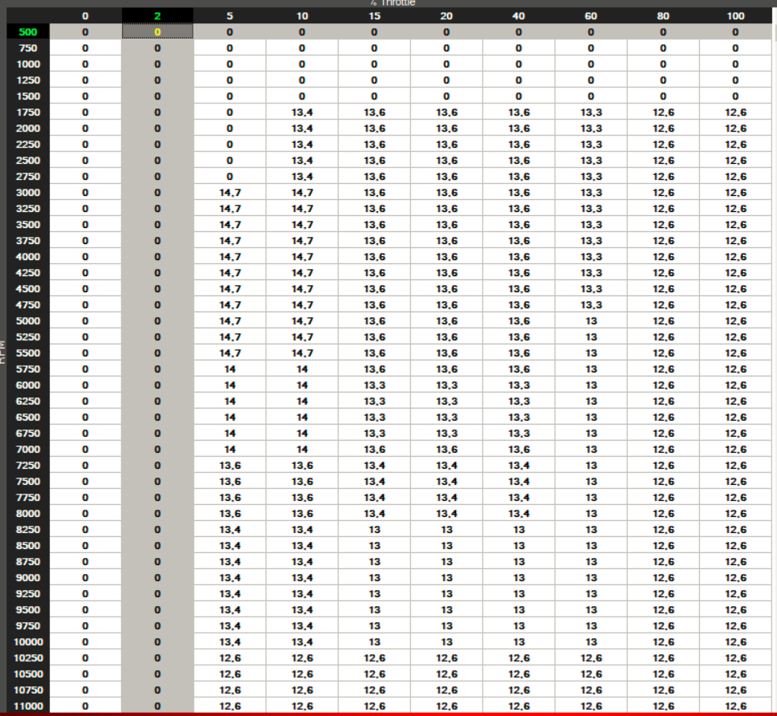The height and width of the screenshot is (716, 777).
Task: Select the 40% throttle column header
Action: 519,16
